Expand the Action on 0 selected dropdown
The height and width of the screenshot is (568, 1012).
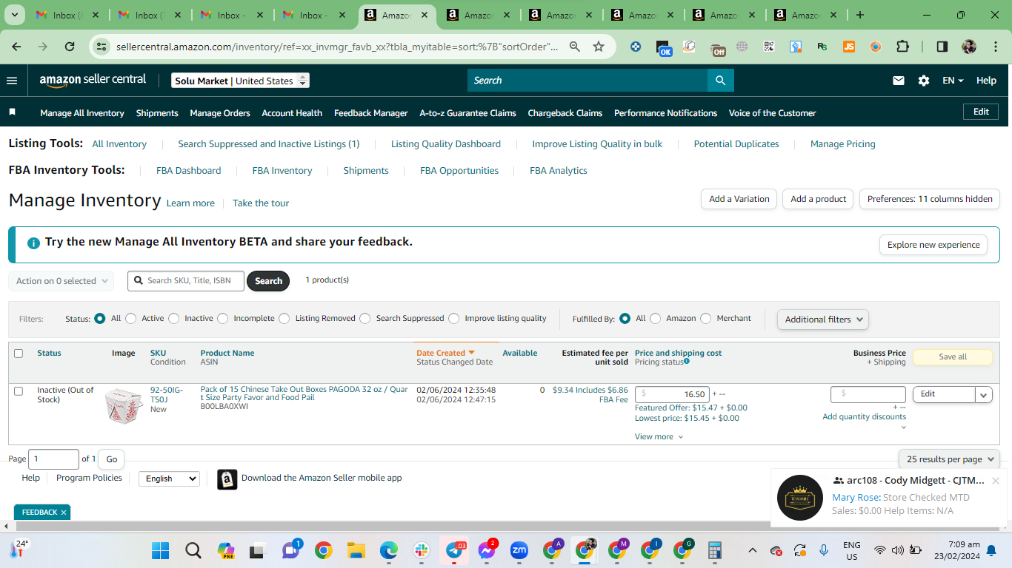[61, 281]
